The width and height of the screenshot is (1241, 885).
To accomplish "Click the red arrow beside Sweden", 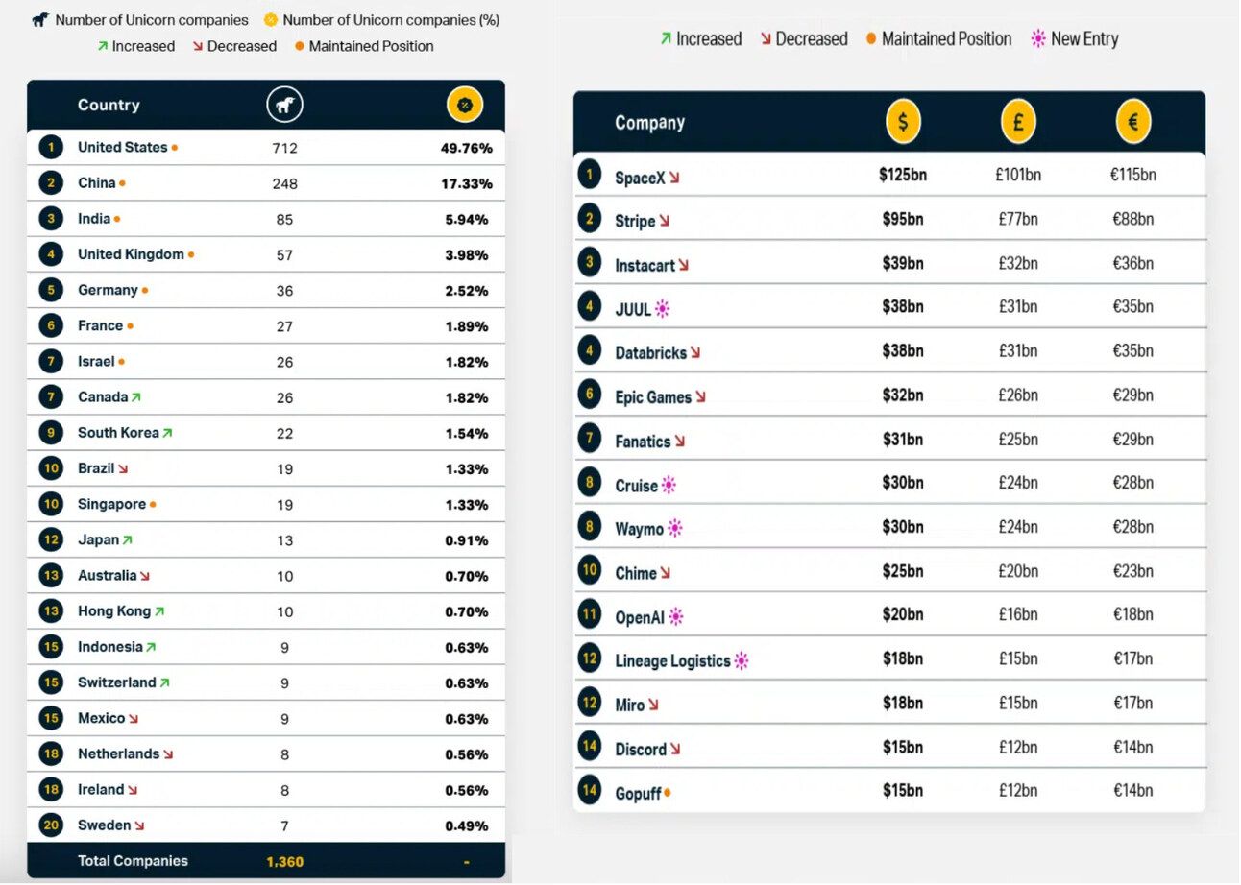I will tap(139, 825).
